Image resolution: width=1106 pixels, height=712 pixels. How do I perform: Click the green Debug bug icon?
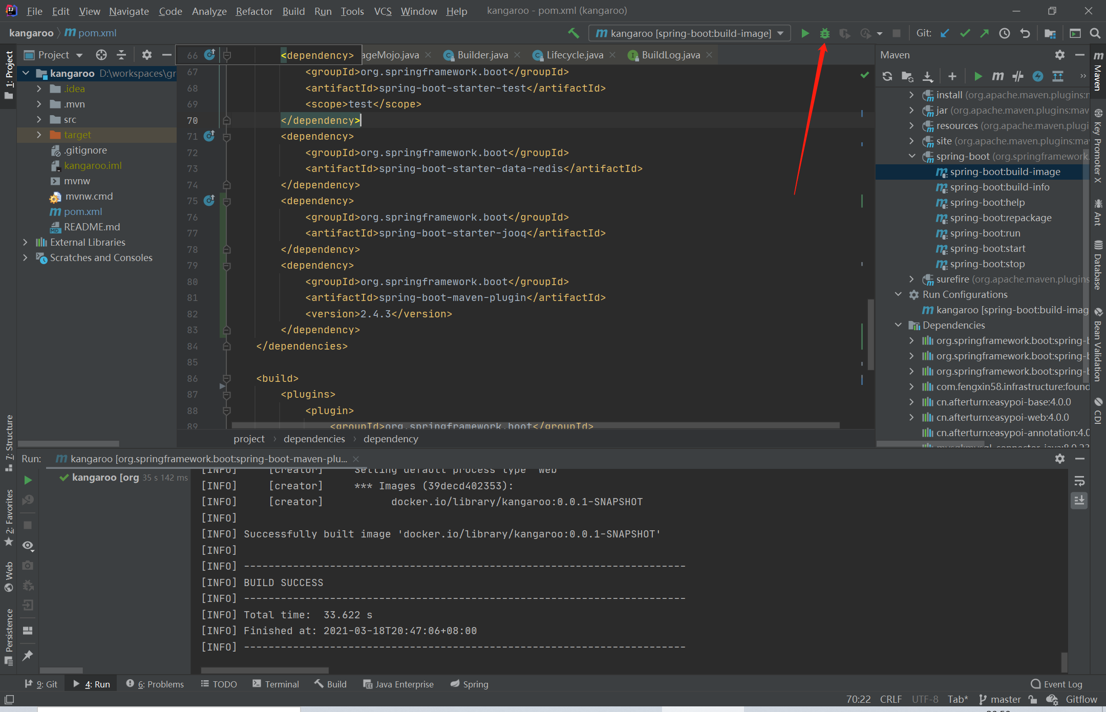point(824,33)
